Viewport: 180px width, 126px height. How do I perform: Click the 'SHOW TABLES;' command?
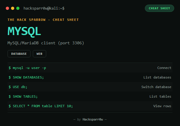point(25,96)
